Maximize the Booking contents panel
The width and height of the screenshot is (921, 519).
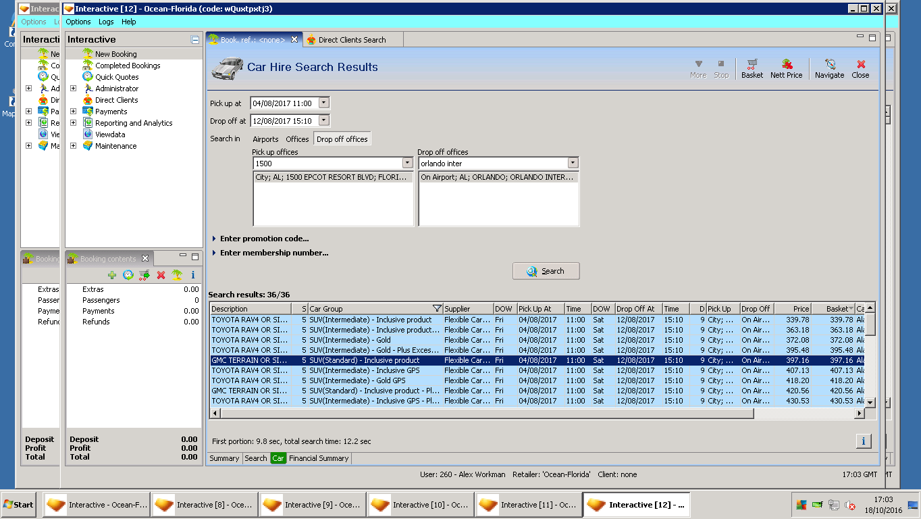(x=195, y=257)
